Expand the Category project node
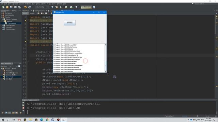 (x=1, y=13)
